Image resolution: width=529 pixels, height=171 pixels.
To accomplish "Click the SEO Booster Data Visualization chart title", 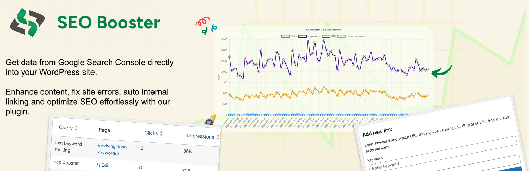I will coord(323,30).
